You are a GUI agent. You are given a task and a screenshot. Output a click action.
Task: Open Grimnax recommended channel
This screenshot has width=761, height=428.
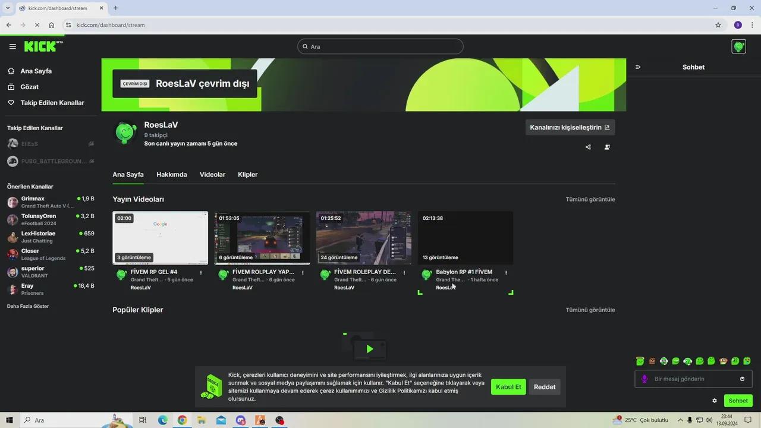tap(51, 202)
